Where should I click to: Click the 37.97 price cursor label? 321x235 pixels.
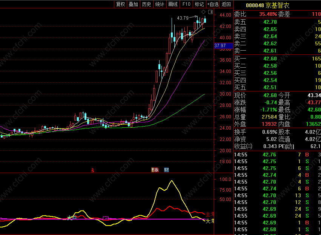tap(223, 45)
